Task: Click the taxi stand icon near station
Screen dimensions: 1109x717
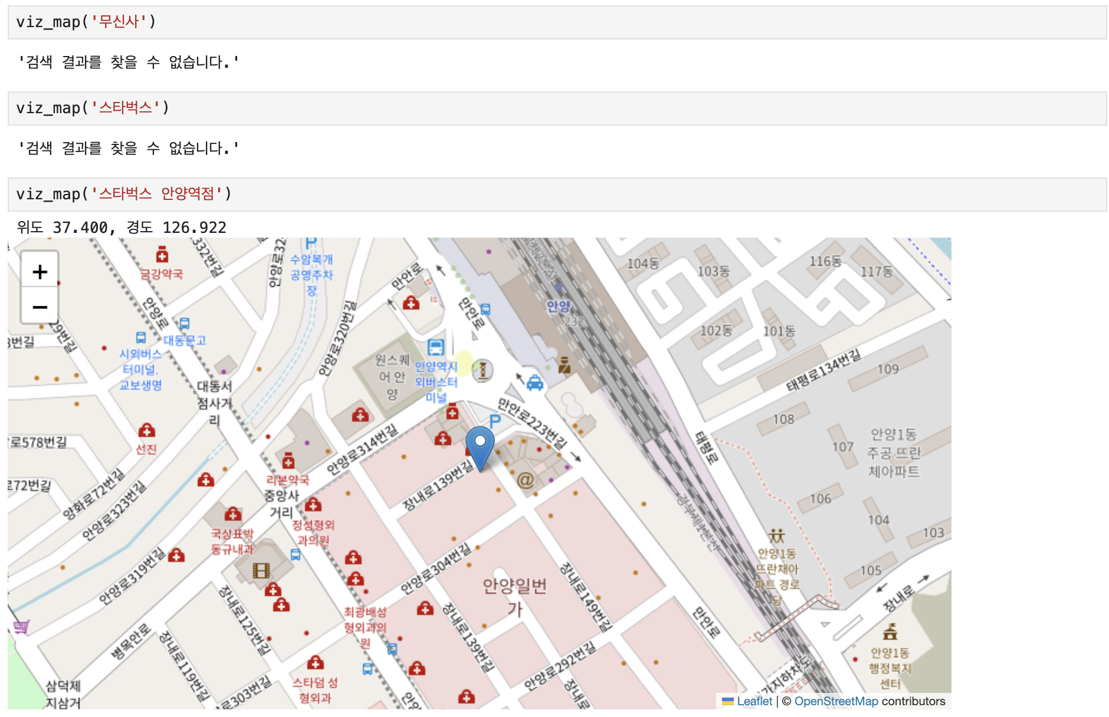Action: coord(534,383)
